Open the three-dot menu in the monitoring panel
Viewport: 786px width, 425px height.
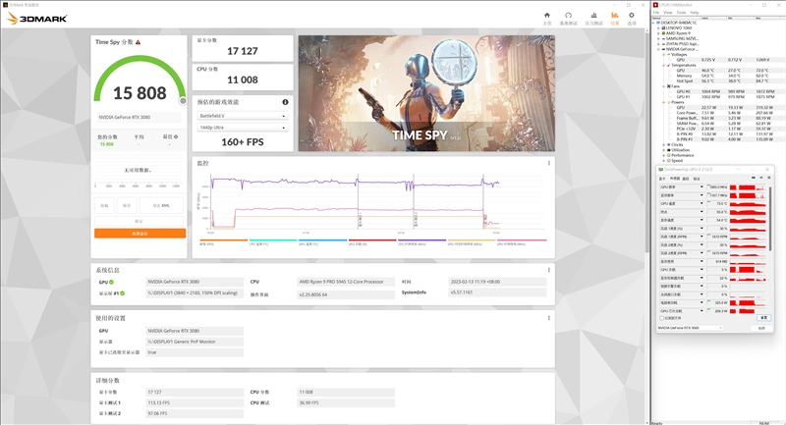click(x=549, y=163)
